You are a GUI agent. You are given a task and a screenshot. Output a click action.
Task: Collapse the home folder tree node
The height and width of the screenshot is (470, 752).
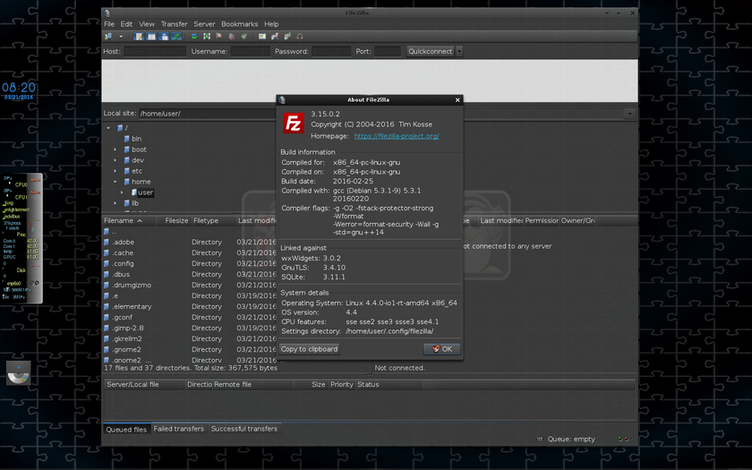115,182
